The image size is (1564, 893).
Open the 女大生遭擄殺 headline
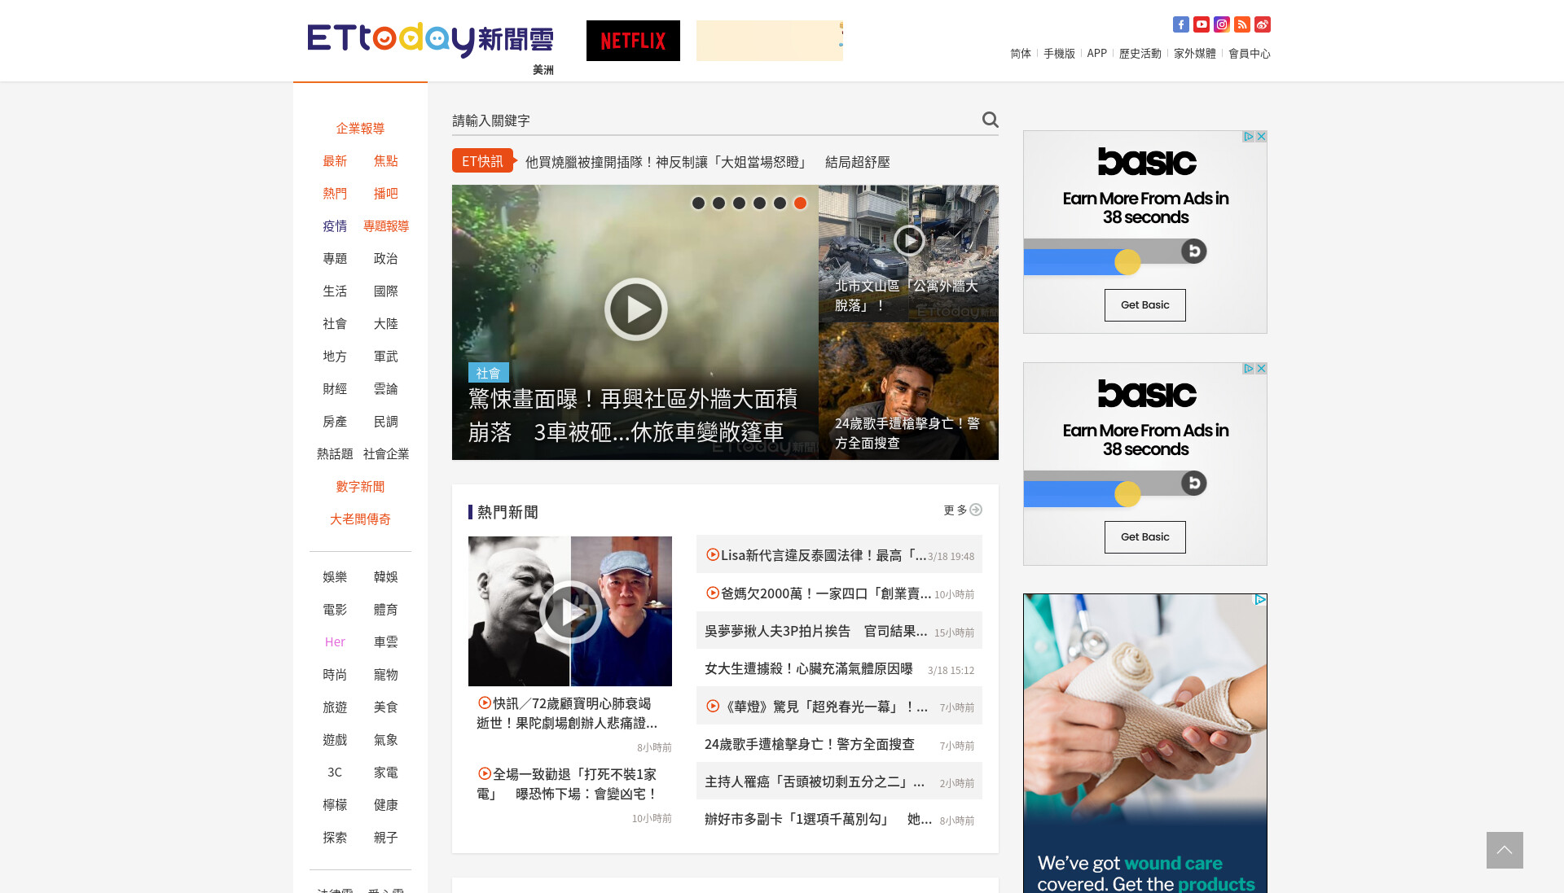(808, 668)
